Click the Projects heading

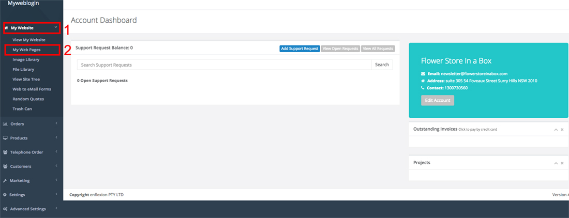click(422, 163)
